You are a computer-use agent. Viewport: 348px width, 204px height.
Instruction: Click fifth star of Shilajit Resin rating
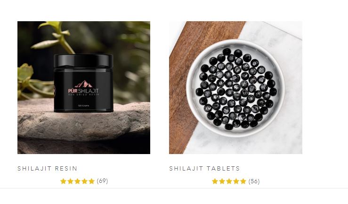click(92, 181)
